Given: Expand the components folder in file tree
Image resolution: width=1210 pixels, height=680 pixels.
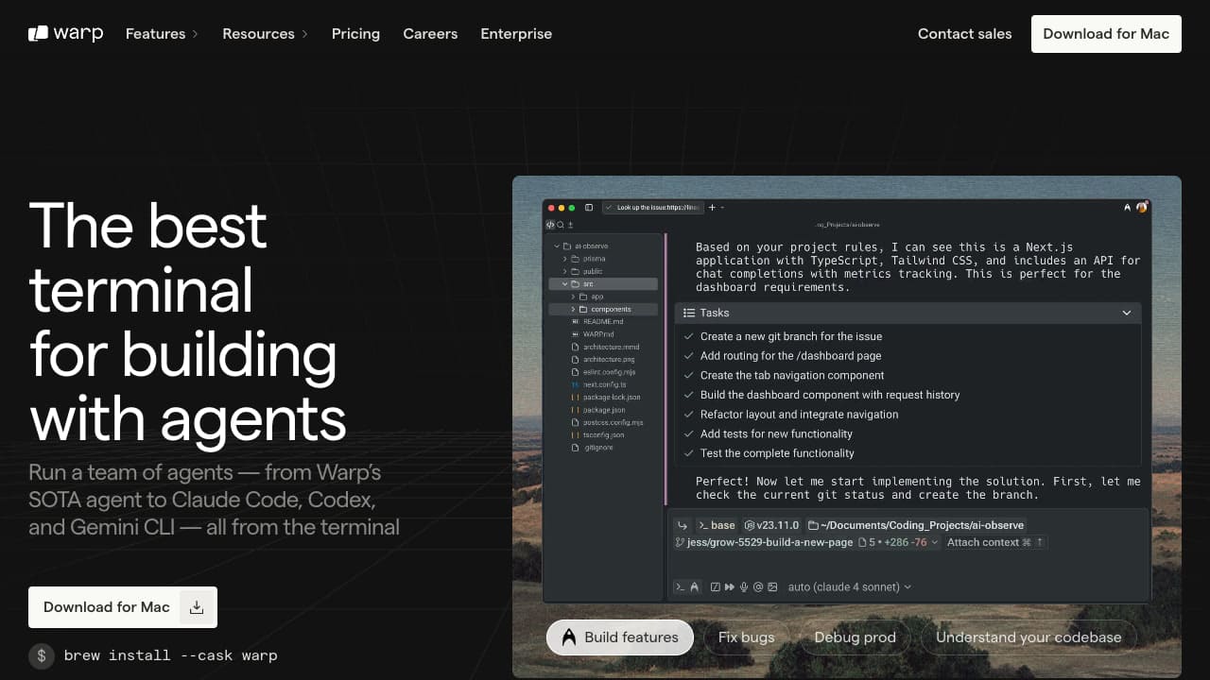Looking at the screenshot, I should 573,310.
